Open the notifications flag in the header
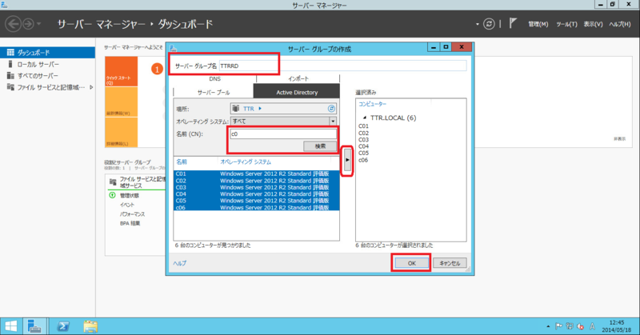This screenshot has height=335, width=640. pyautogui.click(x=513, y=24)
